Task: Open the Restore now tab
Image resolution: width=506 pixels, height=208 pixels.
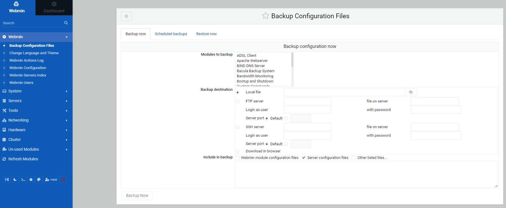Action: tap(206, 34)
